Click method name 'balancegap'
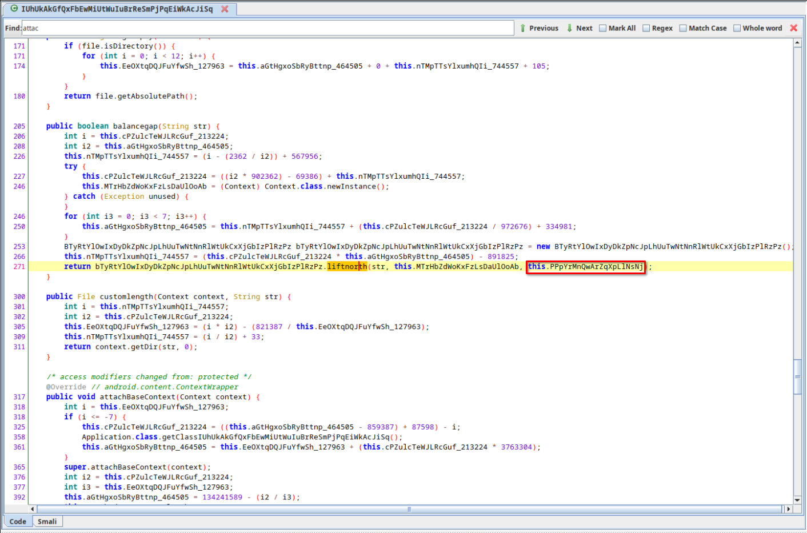This screenshot has height=533, width=807. [x=135, y=126]
